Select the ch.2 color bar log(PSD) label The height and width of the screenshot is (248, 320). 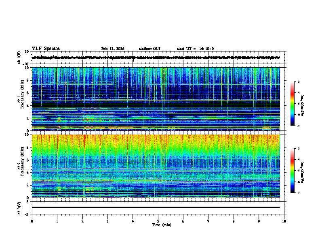pos(303,172)
